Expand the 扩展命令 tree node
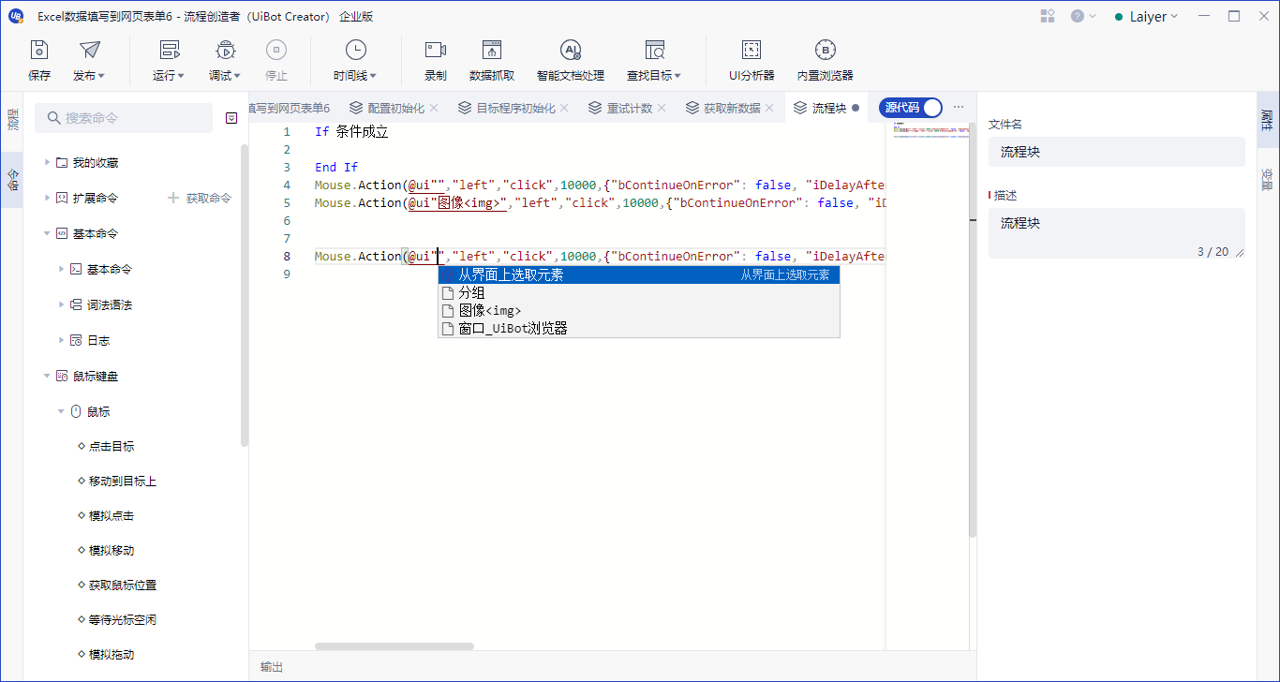 pyautogui.click(x=47, y=198)
